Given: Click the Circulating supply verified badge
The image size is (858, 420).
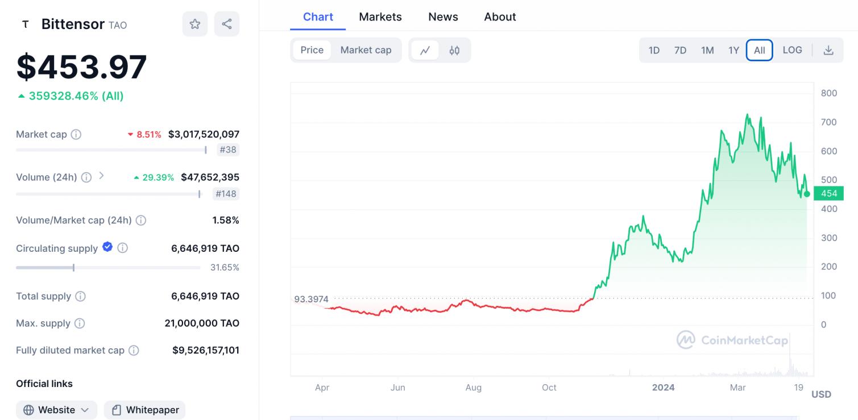Looking at the screenshot, I should coord(107,247).
